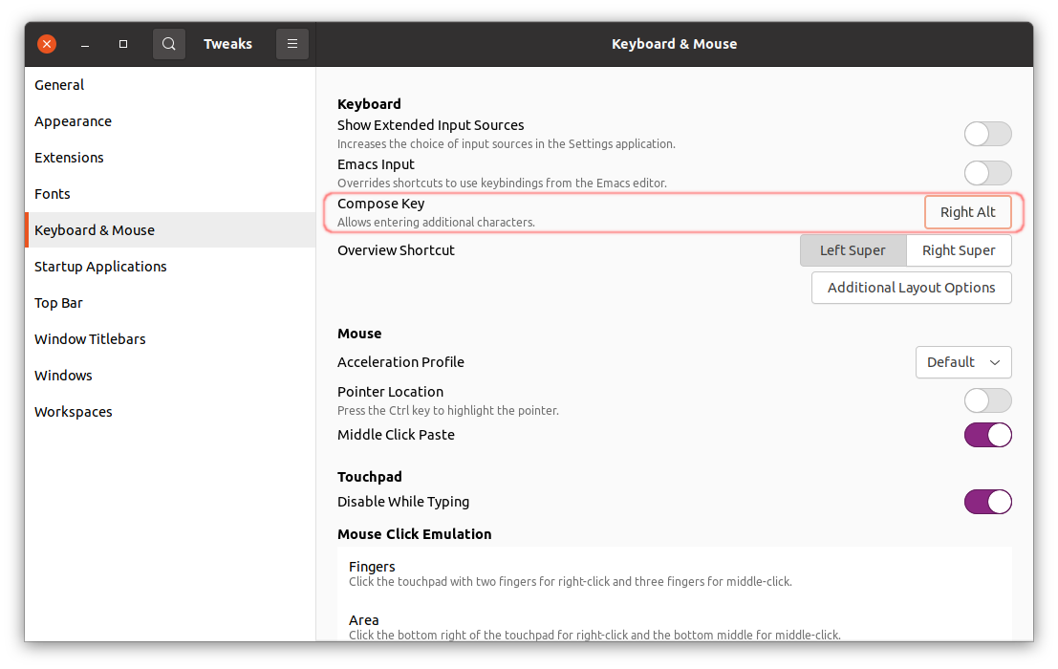Click the Keyboard section heading

(369, 104)
